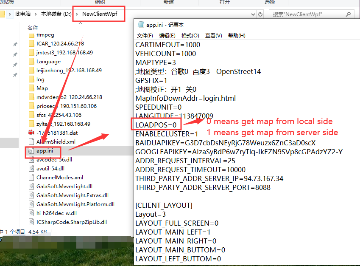Click the search magnifier icon in Explorer
The height and width of the screenshot is (266, 360).
pos(348,14)
